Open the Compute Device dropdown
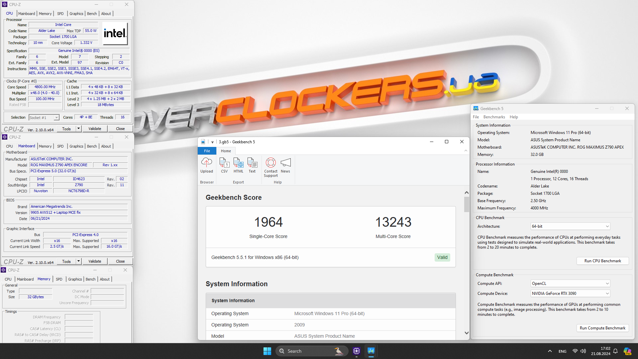638x359 pixels. (x=570, y=294)
